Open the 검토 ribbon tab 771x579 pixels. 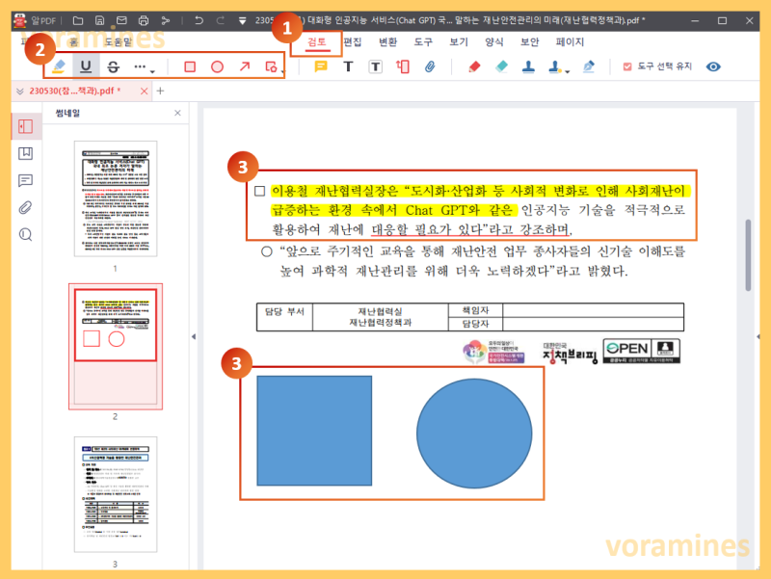point(317,42)
